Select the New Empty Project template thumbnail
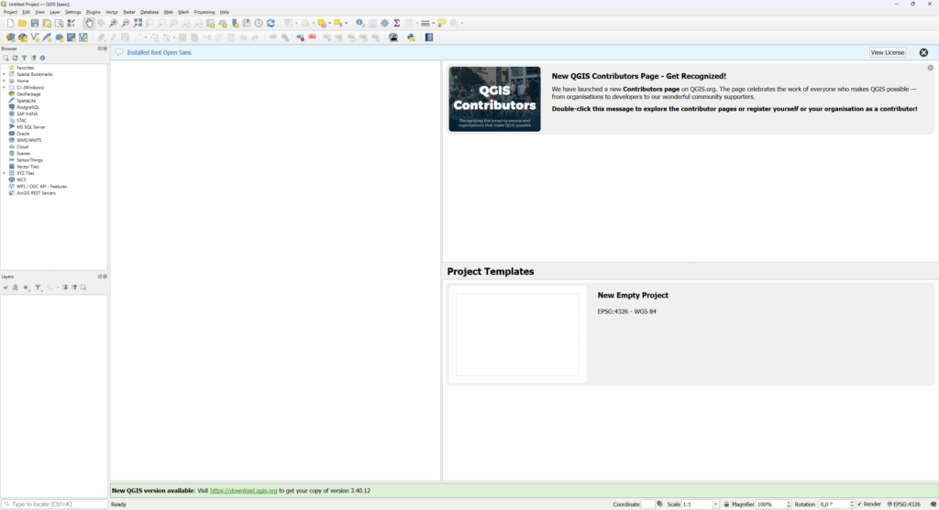This screenshot has height=510, width=939. coord(518,334)
